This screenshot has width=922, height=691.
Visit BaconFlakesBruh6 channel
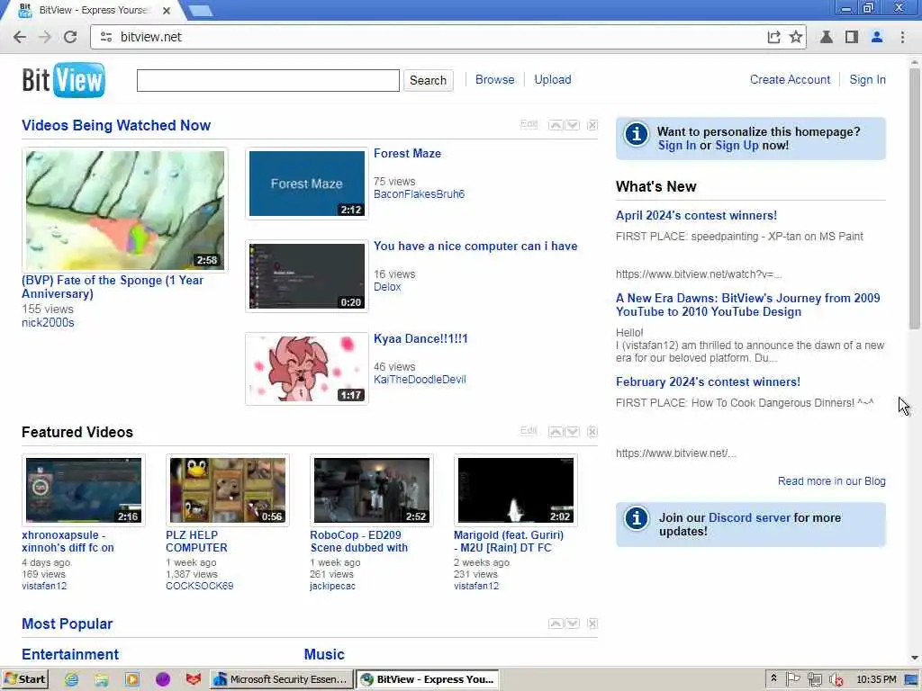(420, 194)
